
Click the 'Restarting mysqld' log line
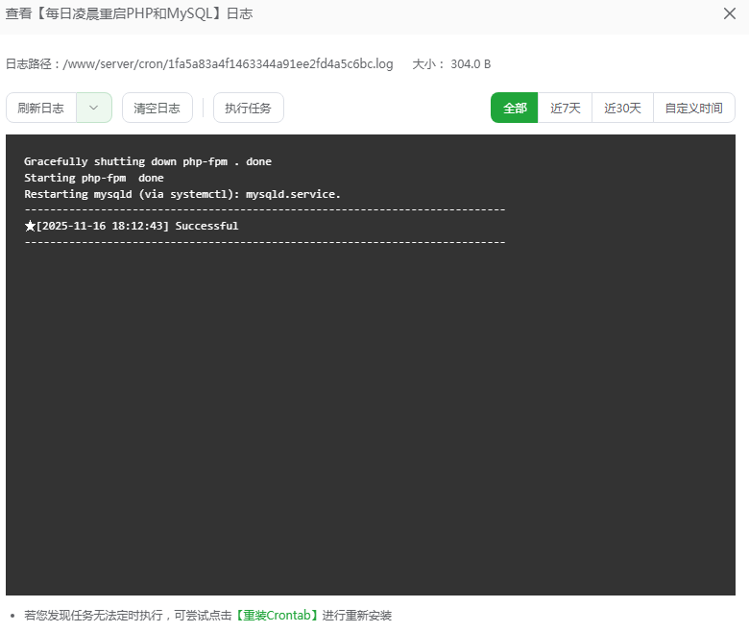click(182, 194)
